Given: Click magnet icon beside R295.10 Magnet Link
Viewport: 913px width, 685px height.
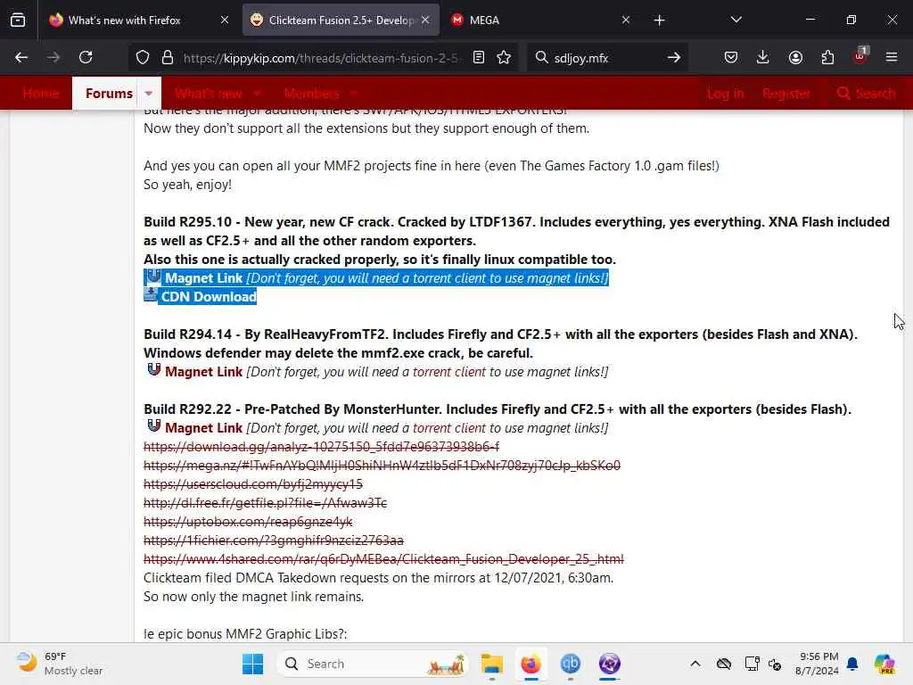Looking at the screenshot, I should pos(153,276).
